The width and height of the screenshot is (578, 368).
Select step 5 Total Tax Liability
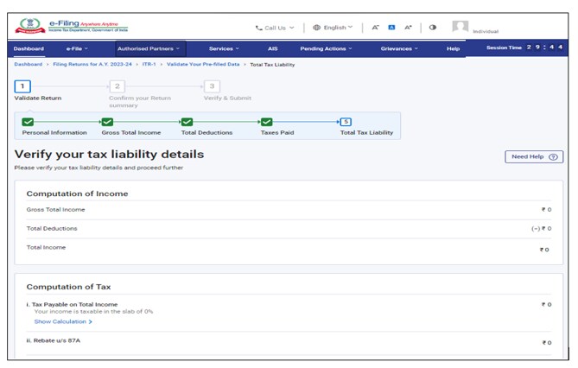(346, 123)
